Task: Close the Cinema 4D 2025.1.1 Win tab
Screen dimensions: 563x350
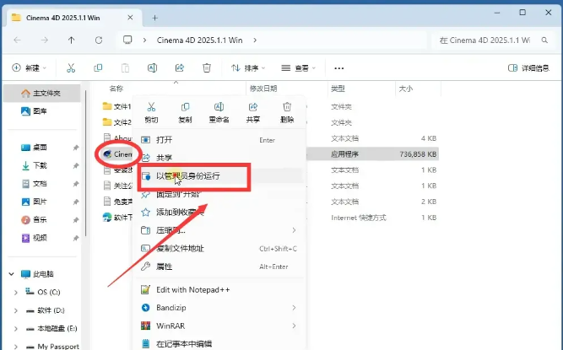Action: point(130,17)
